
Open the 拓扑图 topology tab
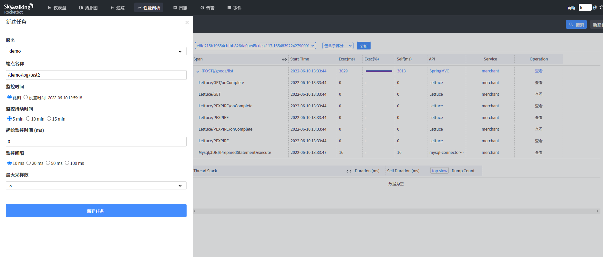click(x=88, y=8)
